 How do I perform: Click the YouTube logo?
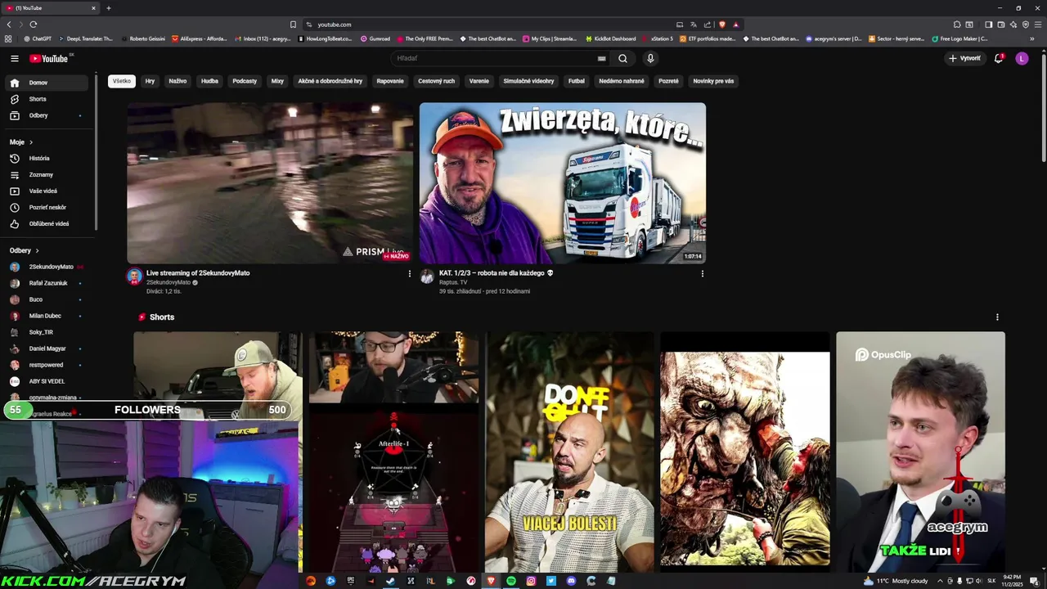49,58
